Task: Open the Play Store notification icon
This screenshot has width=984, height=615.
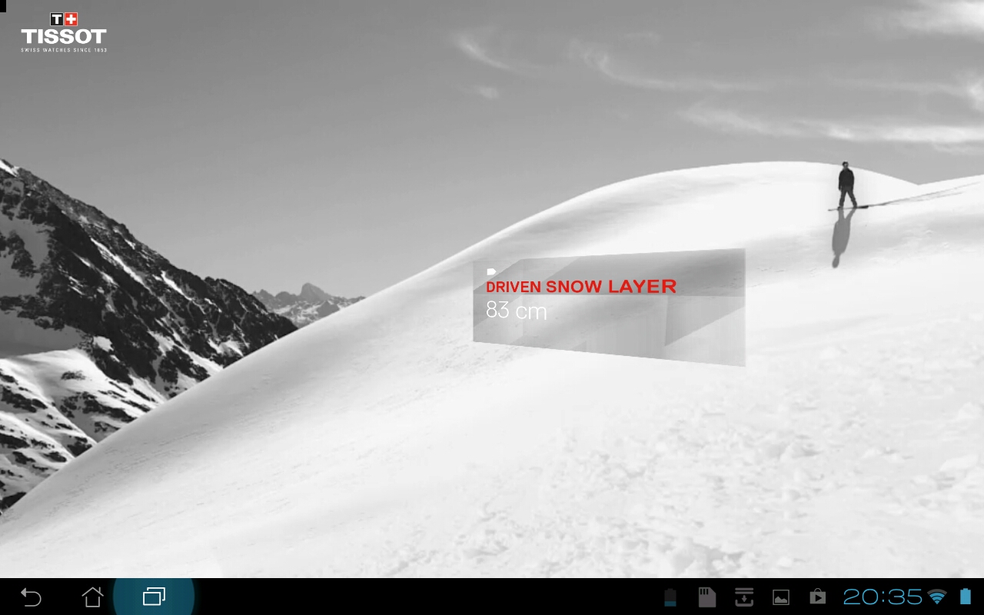Action: pos(817,597)
